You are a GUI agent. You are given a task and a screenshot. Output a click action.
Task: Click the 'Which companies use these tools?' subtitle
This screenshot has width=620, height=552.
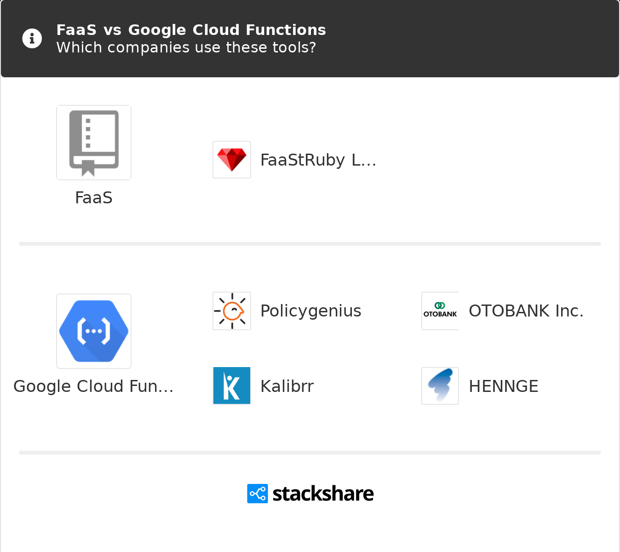click(x=186, y=47)
